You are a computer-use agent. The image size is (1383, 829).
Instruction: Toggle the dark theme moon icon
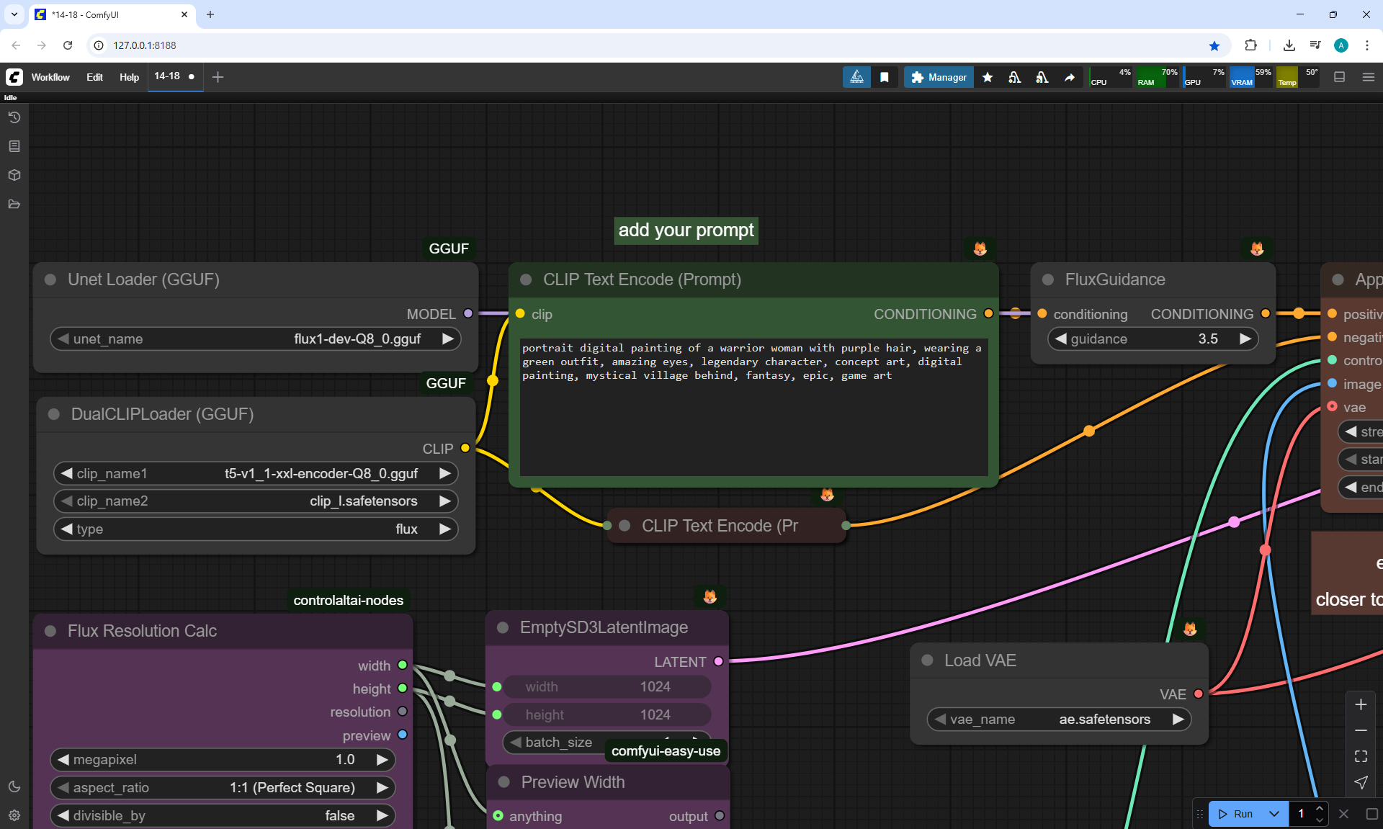coord(14,787)
